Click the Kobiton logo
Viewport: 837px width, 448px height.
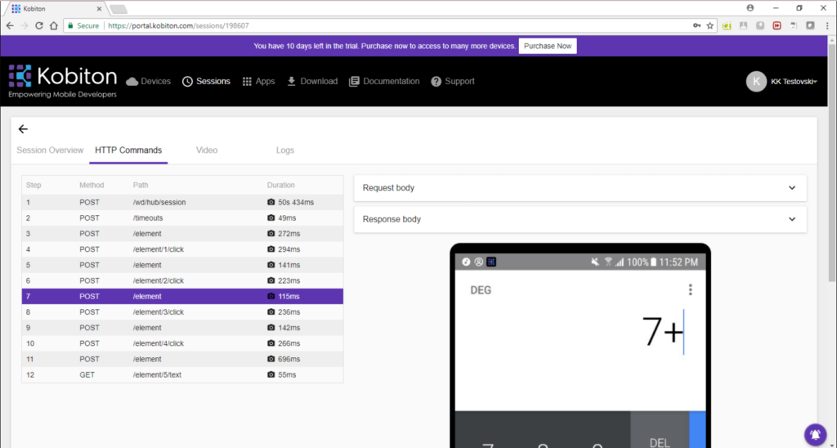[x=63, y=81]
